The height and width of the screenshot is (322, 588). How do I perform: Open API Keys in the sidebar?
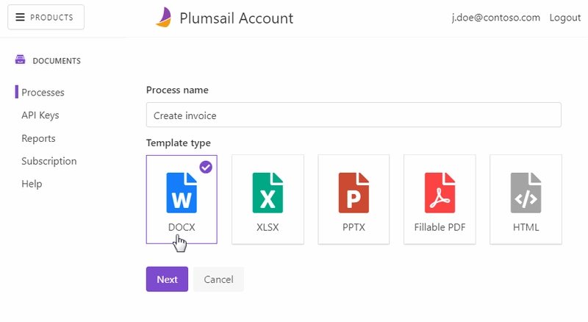click(40, 115)
